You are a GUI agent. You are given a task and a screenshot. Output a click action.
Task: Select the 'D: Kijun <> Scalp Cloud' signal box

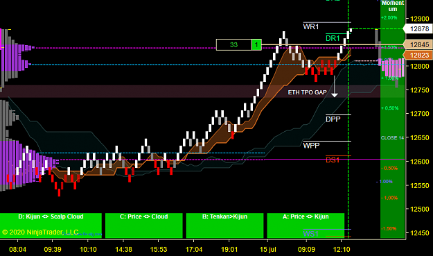51,225
